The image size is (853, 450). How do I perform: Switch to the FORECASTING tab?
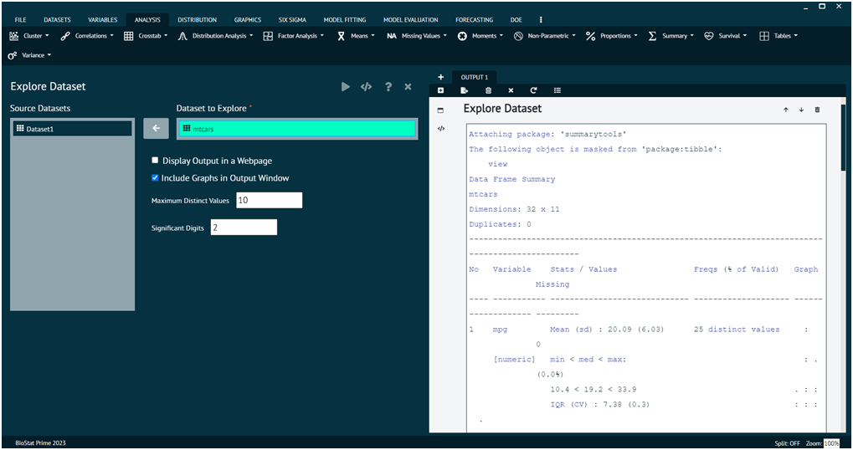475,19
